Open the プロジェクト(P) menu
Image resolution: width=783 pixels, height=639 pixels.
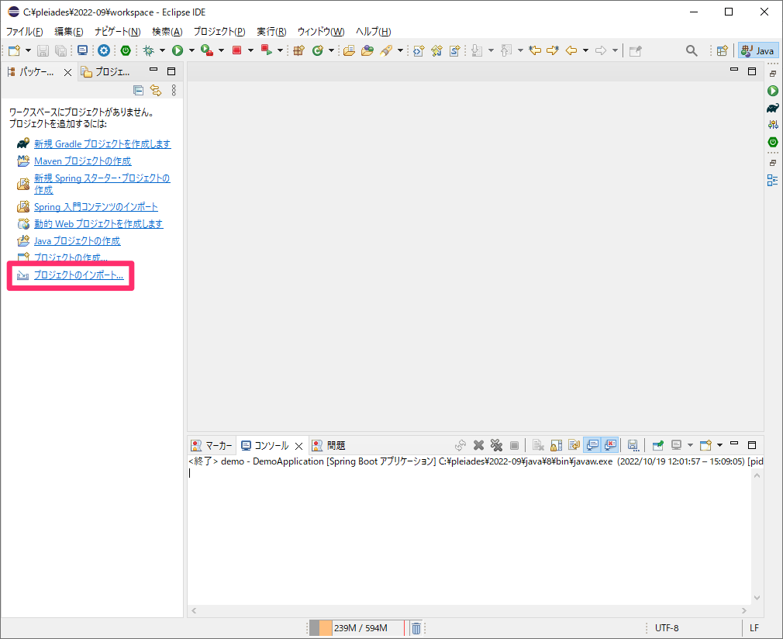pyautogui.click(x=219, y=32)
